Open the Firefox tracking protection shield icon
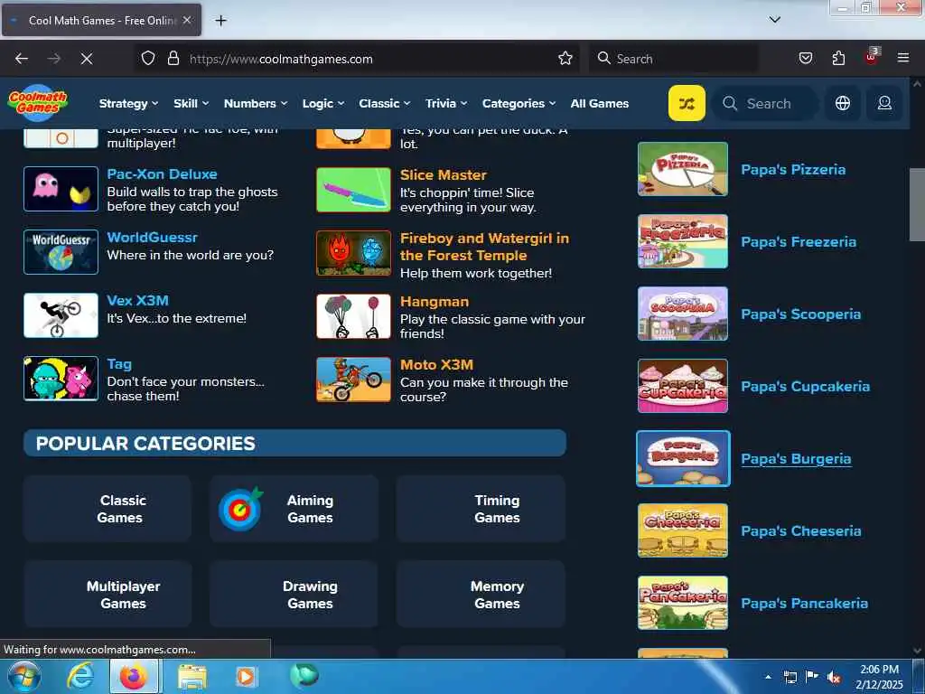Viewport: 925px width, 694px height. point(148,59)
